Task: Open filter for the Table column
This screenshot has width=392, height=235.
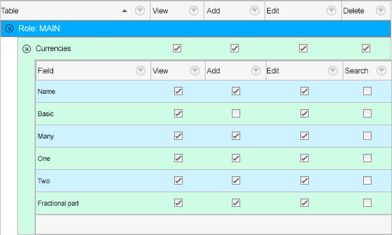Action: (140, 11)
